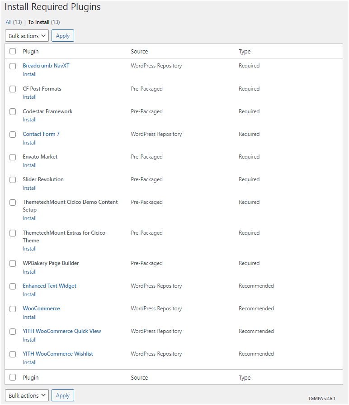Click the Install Required Plugins heading
The width and height of the screenshot is (349, 405).
[52, 7]
